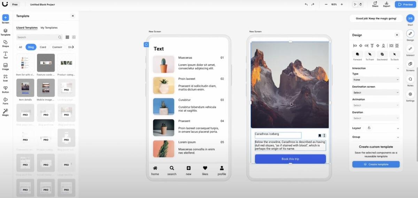Open the Design pencil panel
418x198 pixels.
pyautogui.click(x=410, y=34)
